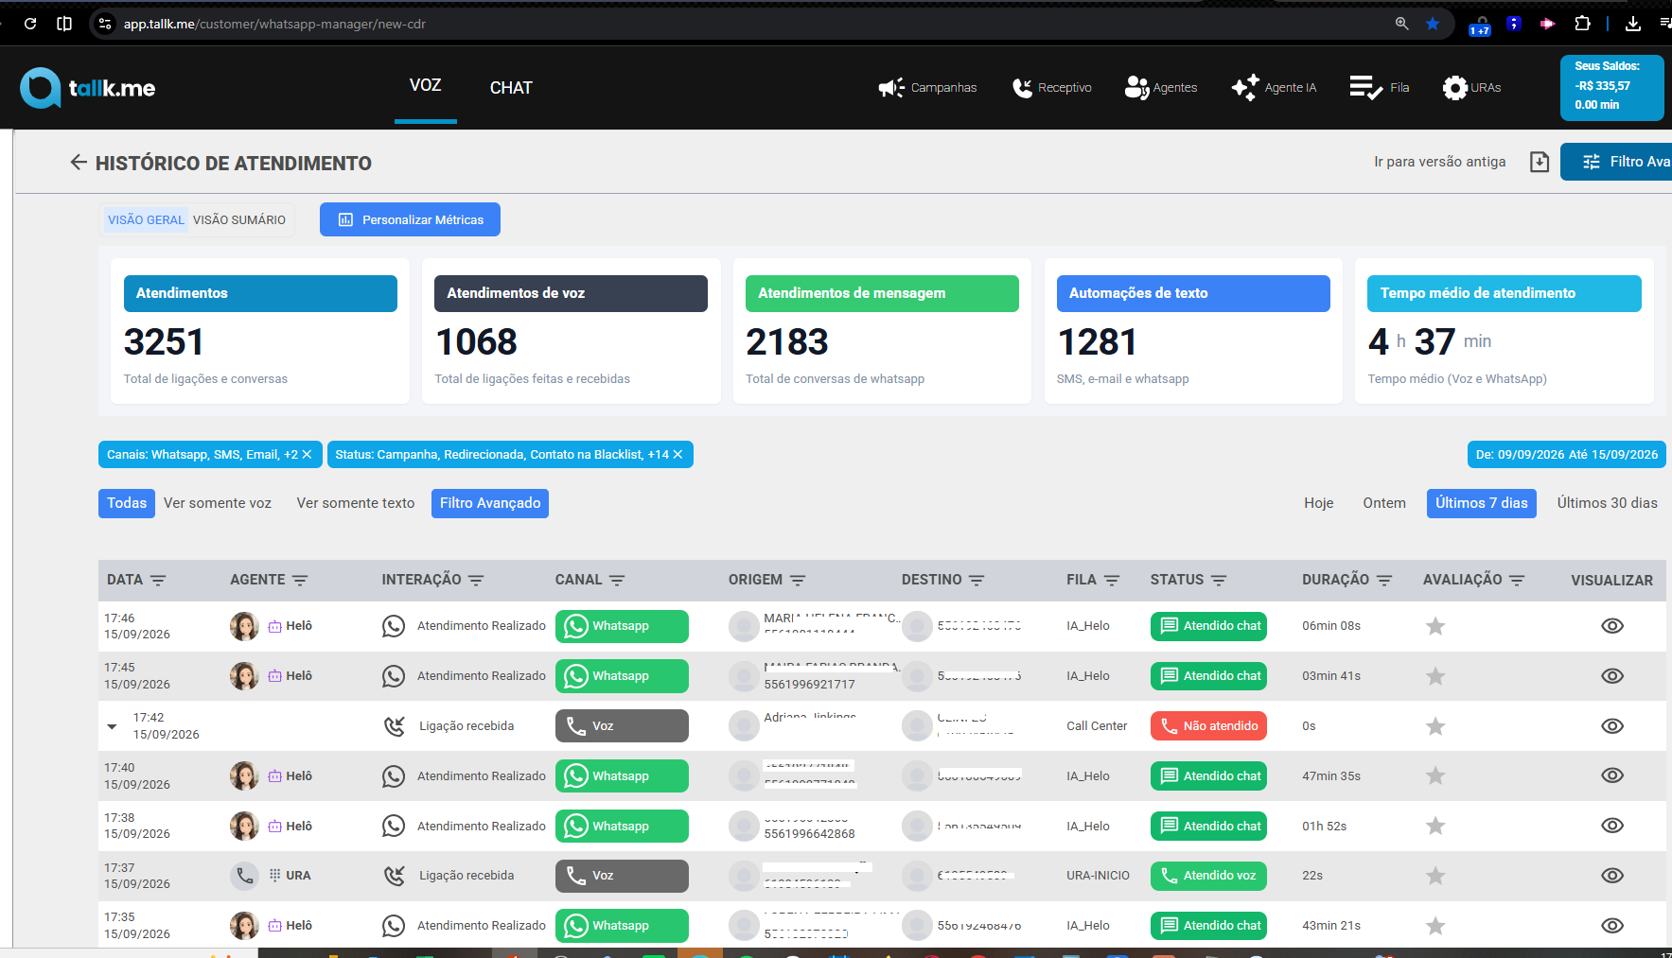Go back using arrow beside Histórico de Atendimento
1672x958 pixels.
[x=79, y=163]
